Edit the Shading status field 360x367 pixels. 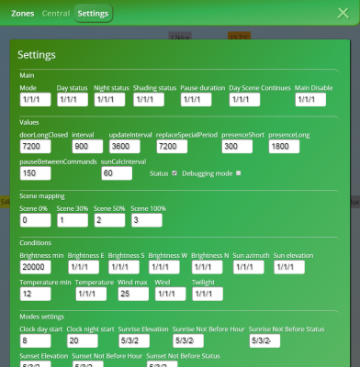click(x=149, y=100)
